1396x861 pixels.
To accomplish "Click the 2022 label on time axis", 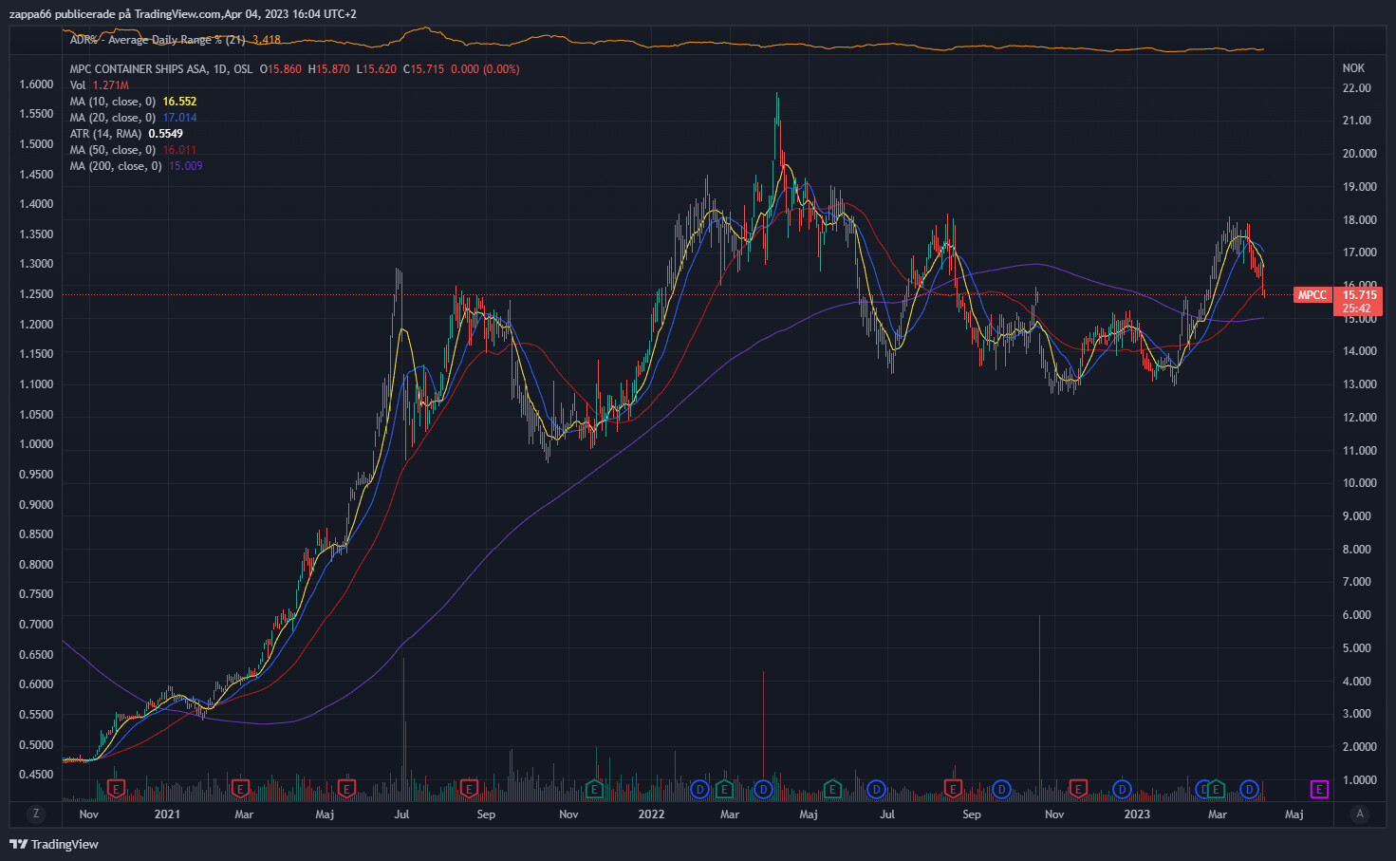I will (651, 814).
